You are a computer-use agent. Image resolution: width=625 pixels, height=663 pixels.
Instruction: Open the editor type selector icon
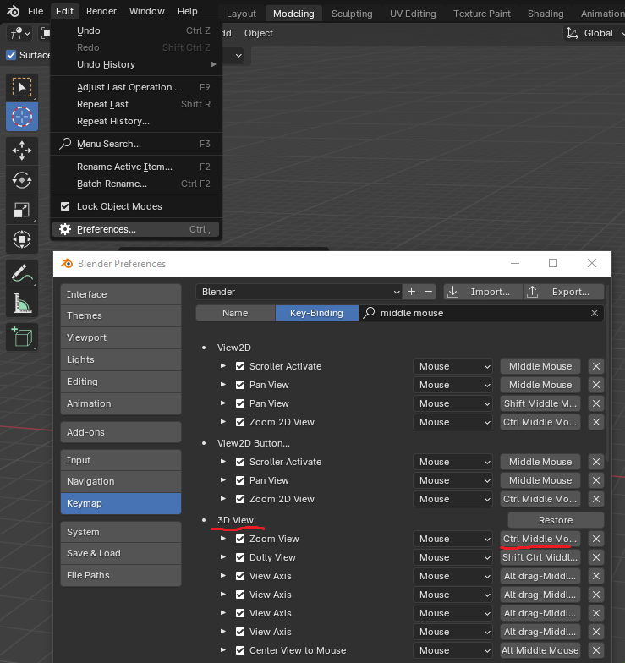pyautogui.click(x=20, y=33)
